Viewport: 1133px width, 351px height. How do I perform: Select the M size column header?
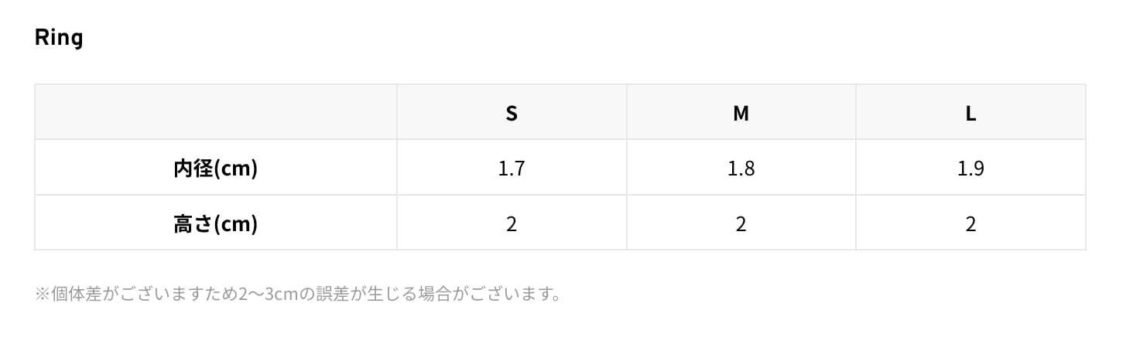(x=741, y=113)
